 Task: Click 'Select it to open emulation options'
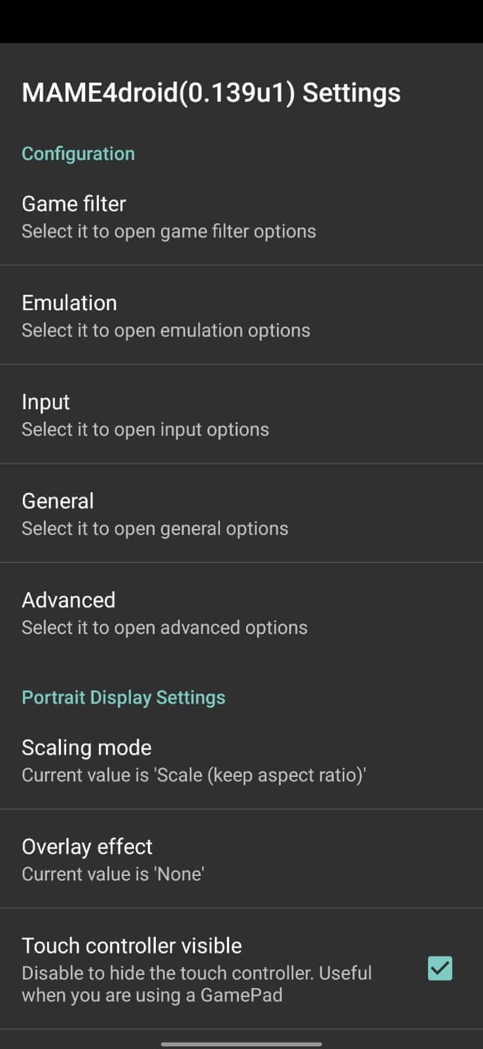(166, 330)
